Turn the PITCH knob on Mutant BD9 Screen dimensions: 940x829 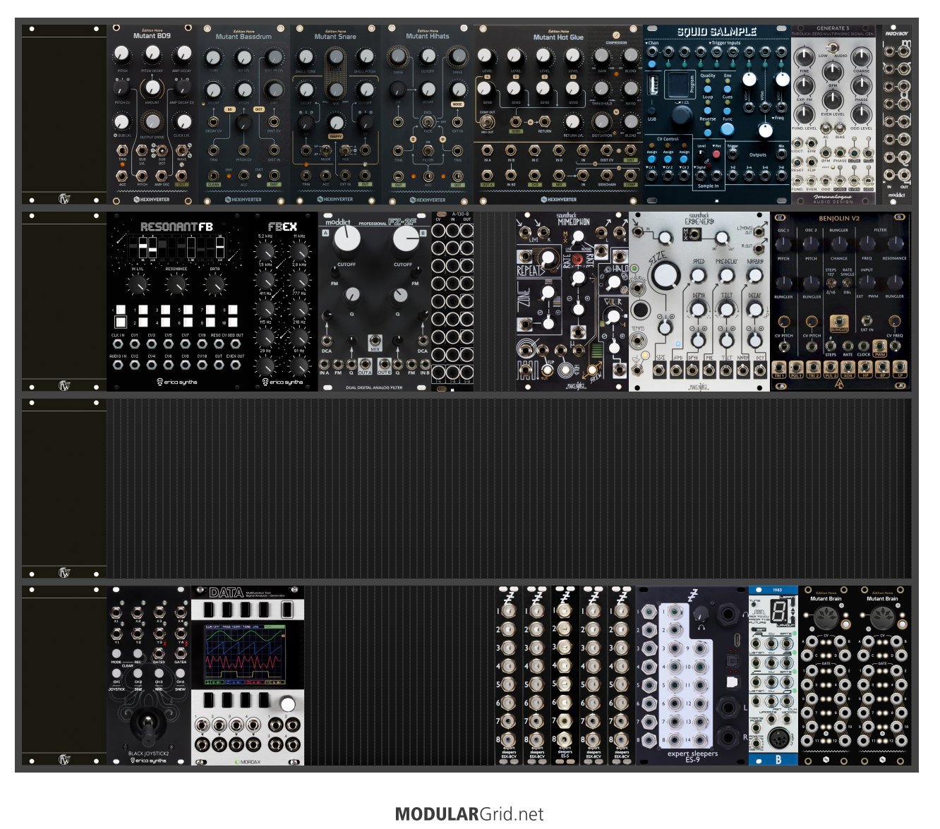123,55
